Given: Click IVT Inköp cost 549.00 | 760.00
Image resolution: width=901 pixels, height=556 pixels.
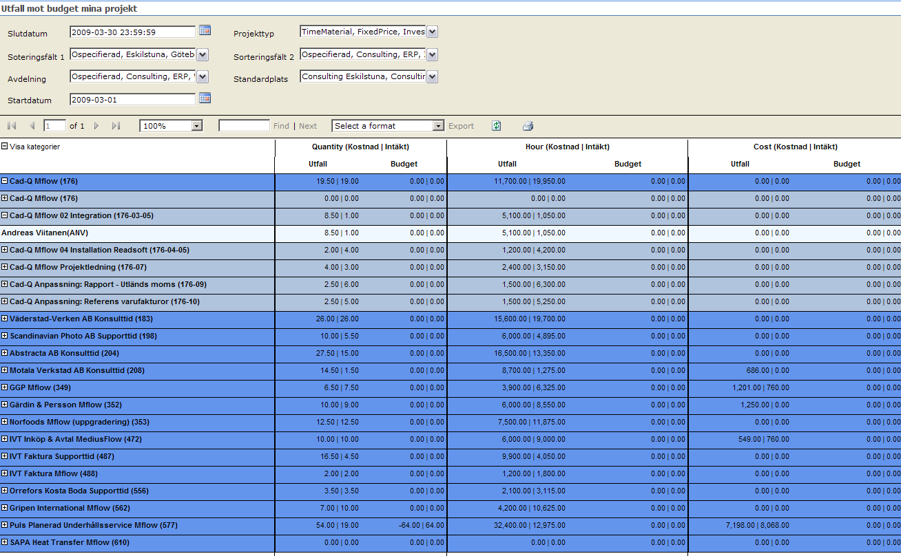Looking at the screenshot, I should (763, 439).
